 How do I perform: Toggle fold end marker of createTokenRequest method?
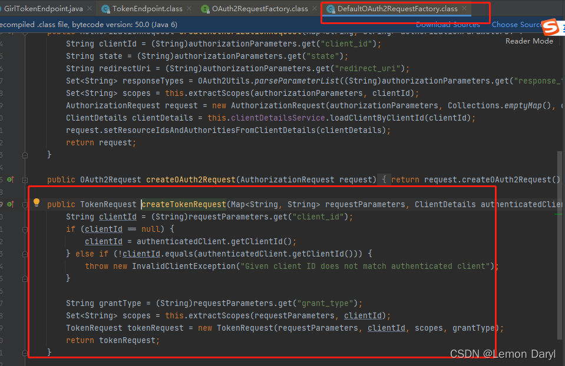[25, 352]
